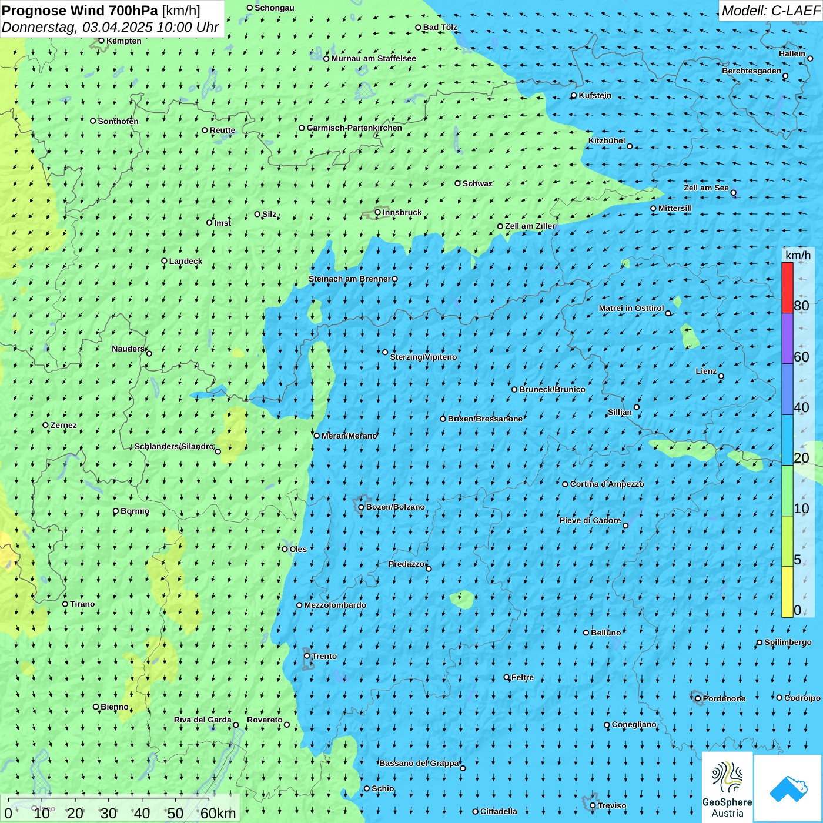Click the Bormio location marker
Viewport: 823px width, 823px height.
tap(116, 511)
